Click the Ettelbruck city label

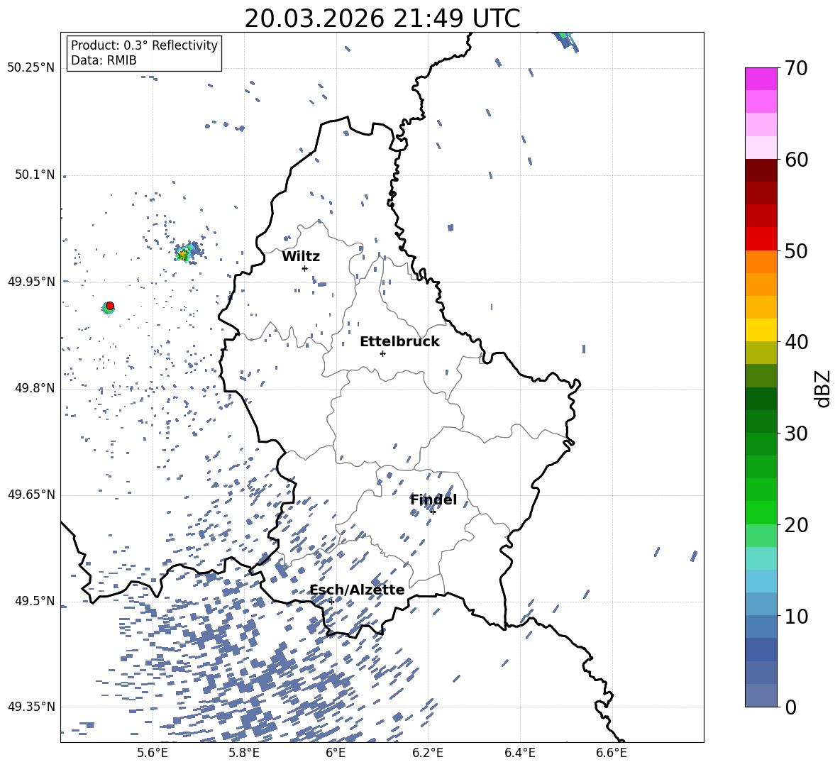pos(399,342)
